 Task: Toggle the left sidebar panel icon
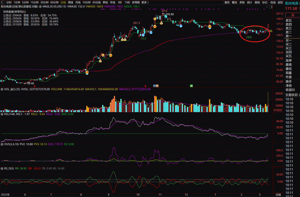point(3,2)
